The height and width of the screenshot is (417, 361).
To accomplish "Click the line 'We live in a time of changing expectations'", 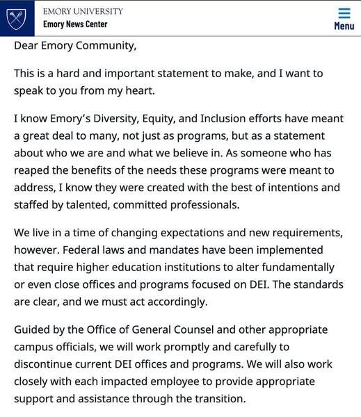I will tap(178, 233).
